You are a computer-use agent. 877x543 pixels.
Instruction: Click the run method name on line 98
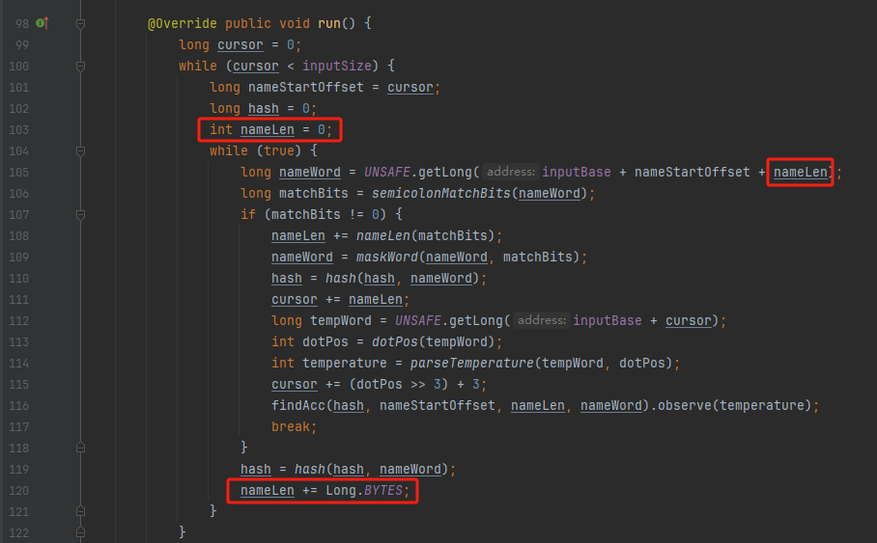click(x=328, y=23)
